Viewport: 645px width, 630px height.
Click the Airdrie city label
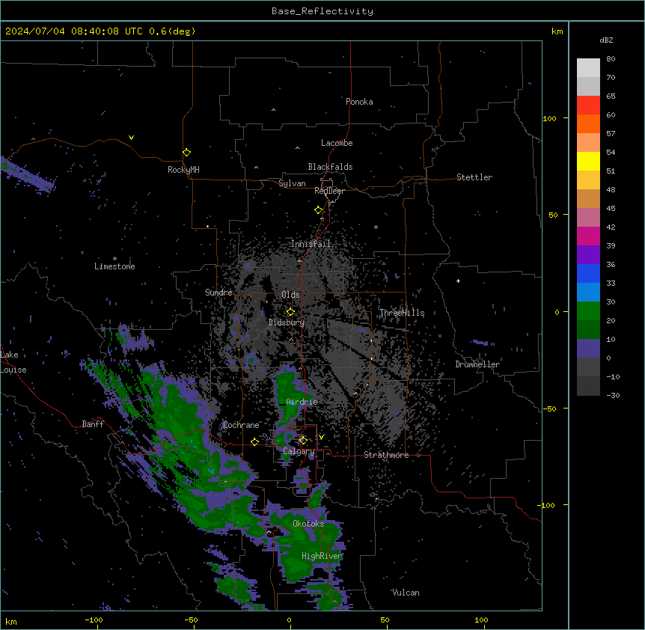(x=302, y=402)
